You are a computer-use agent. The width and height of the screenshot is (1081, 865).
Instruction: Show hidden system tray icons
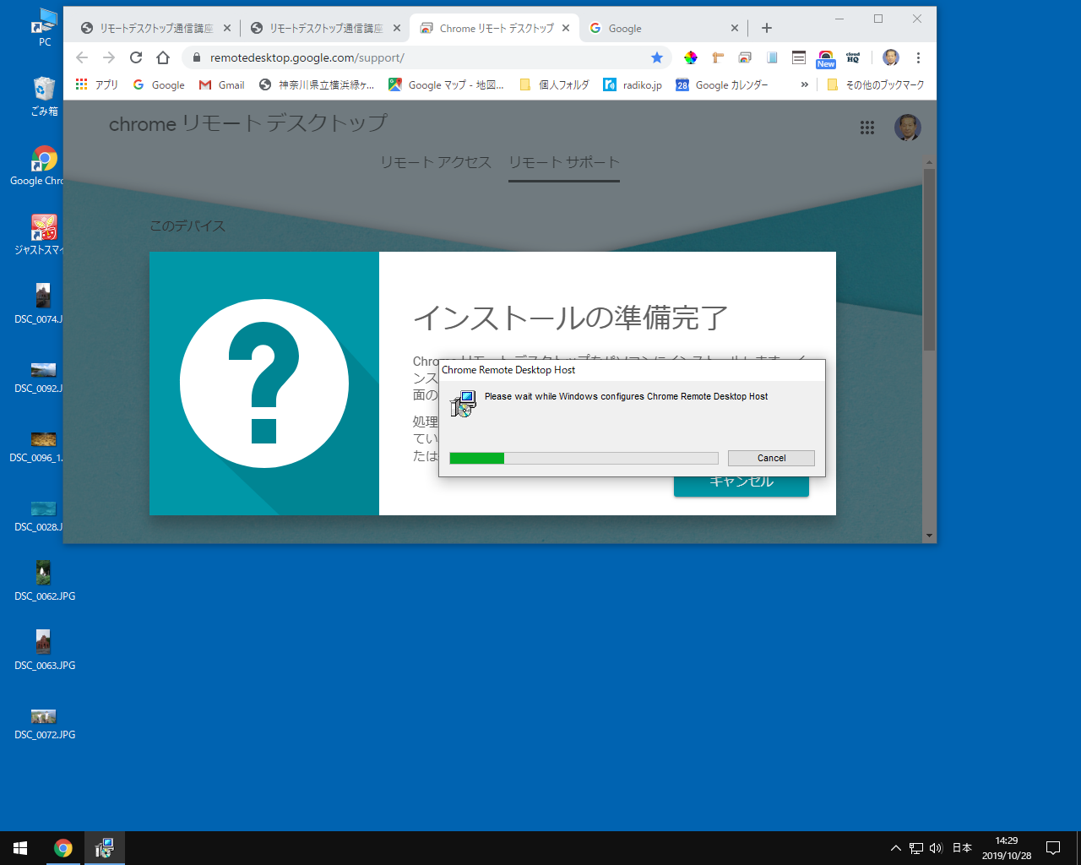click(x=896, y=848)
